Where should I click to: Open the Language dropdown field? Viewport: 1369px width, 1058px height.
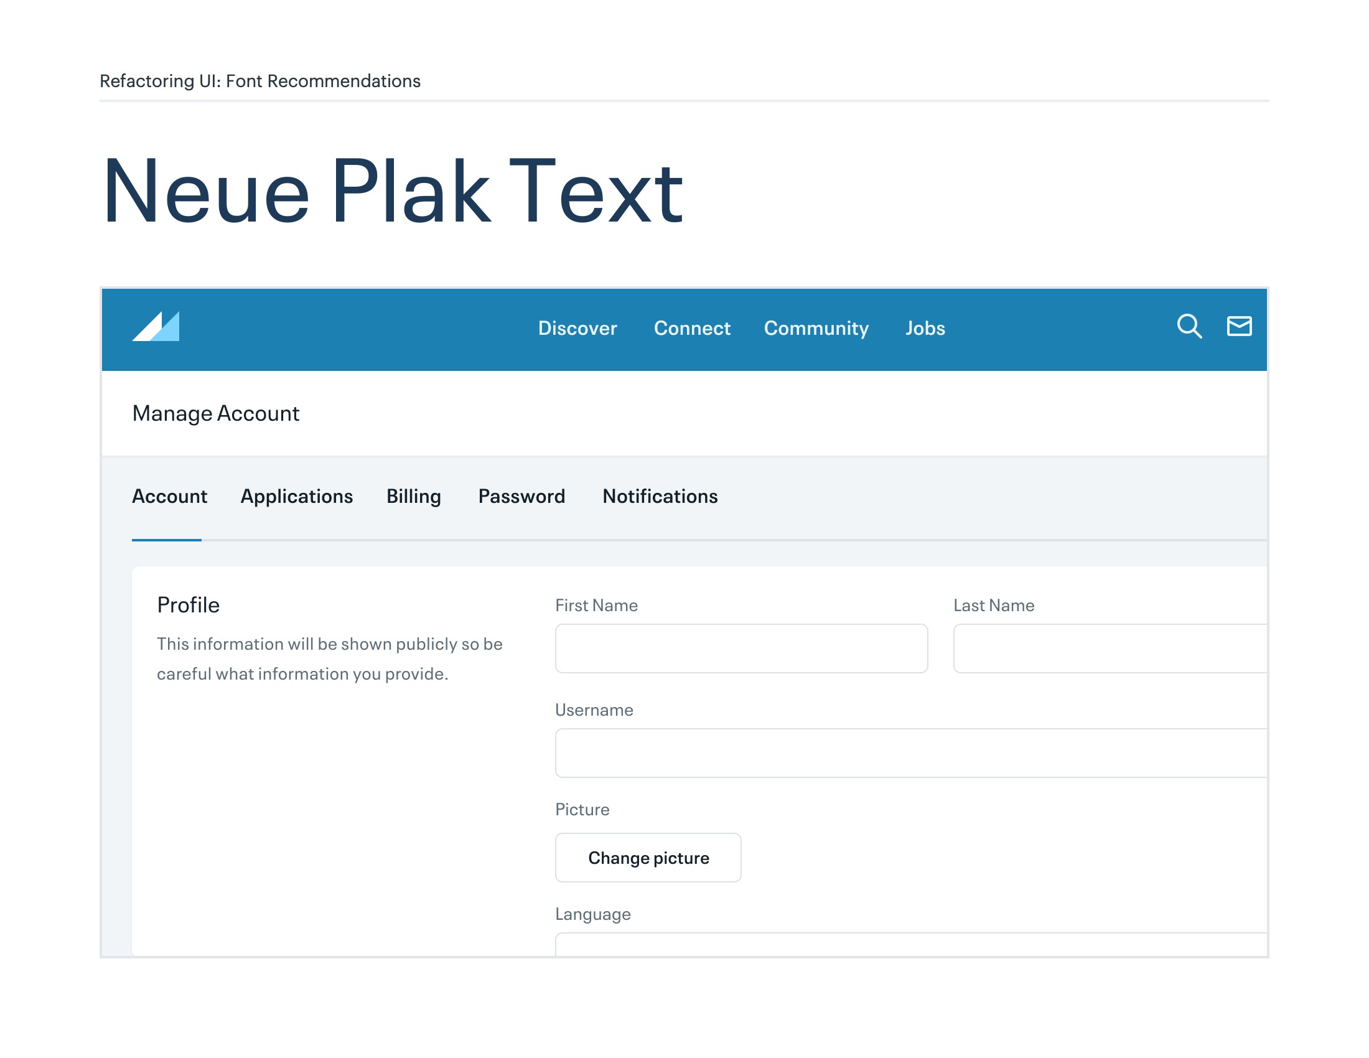[x=910, y=945]
